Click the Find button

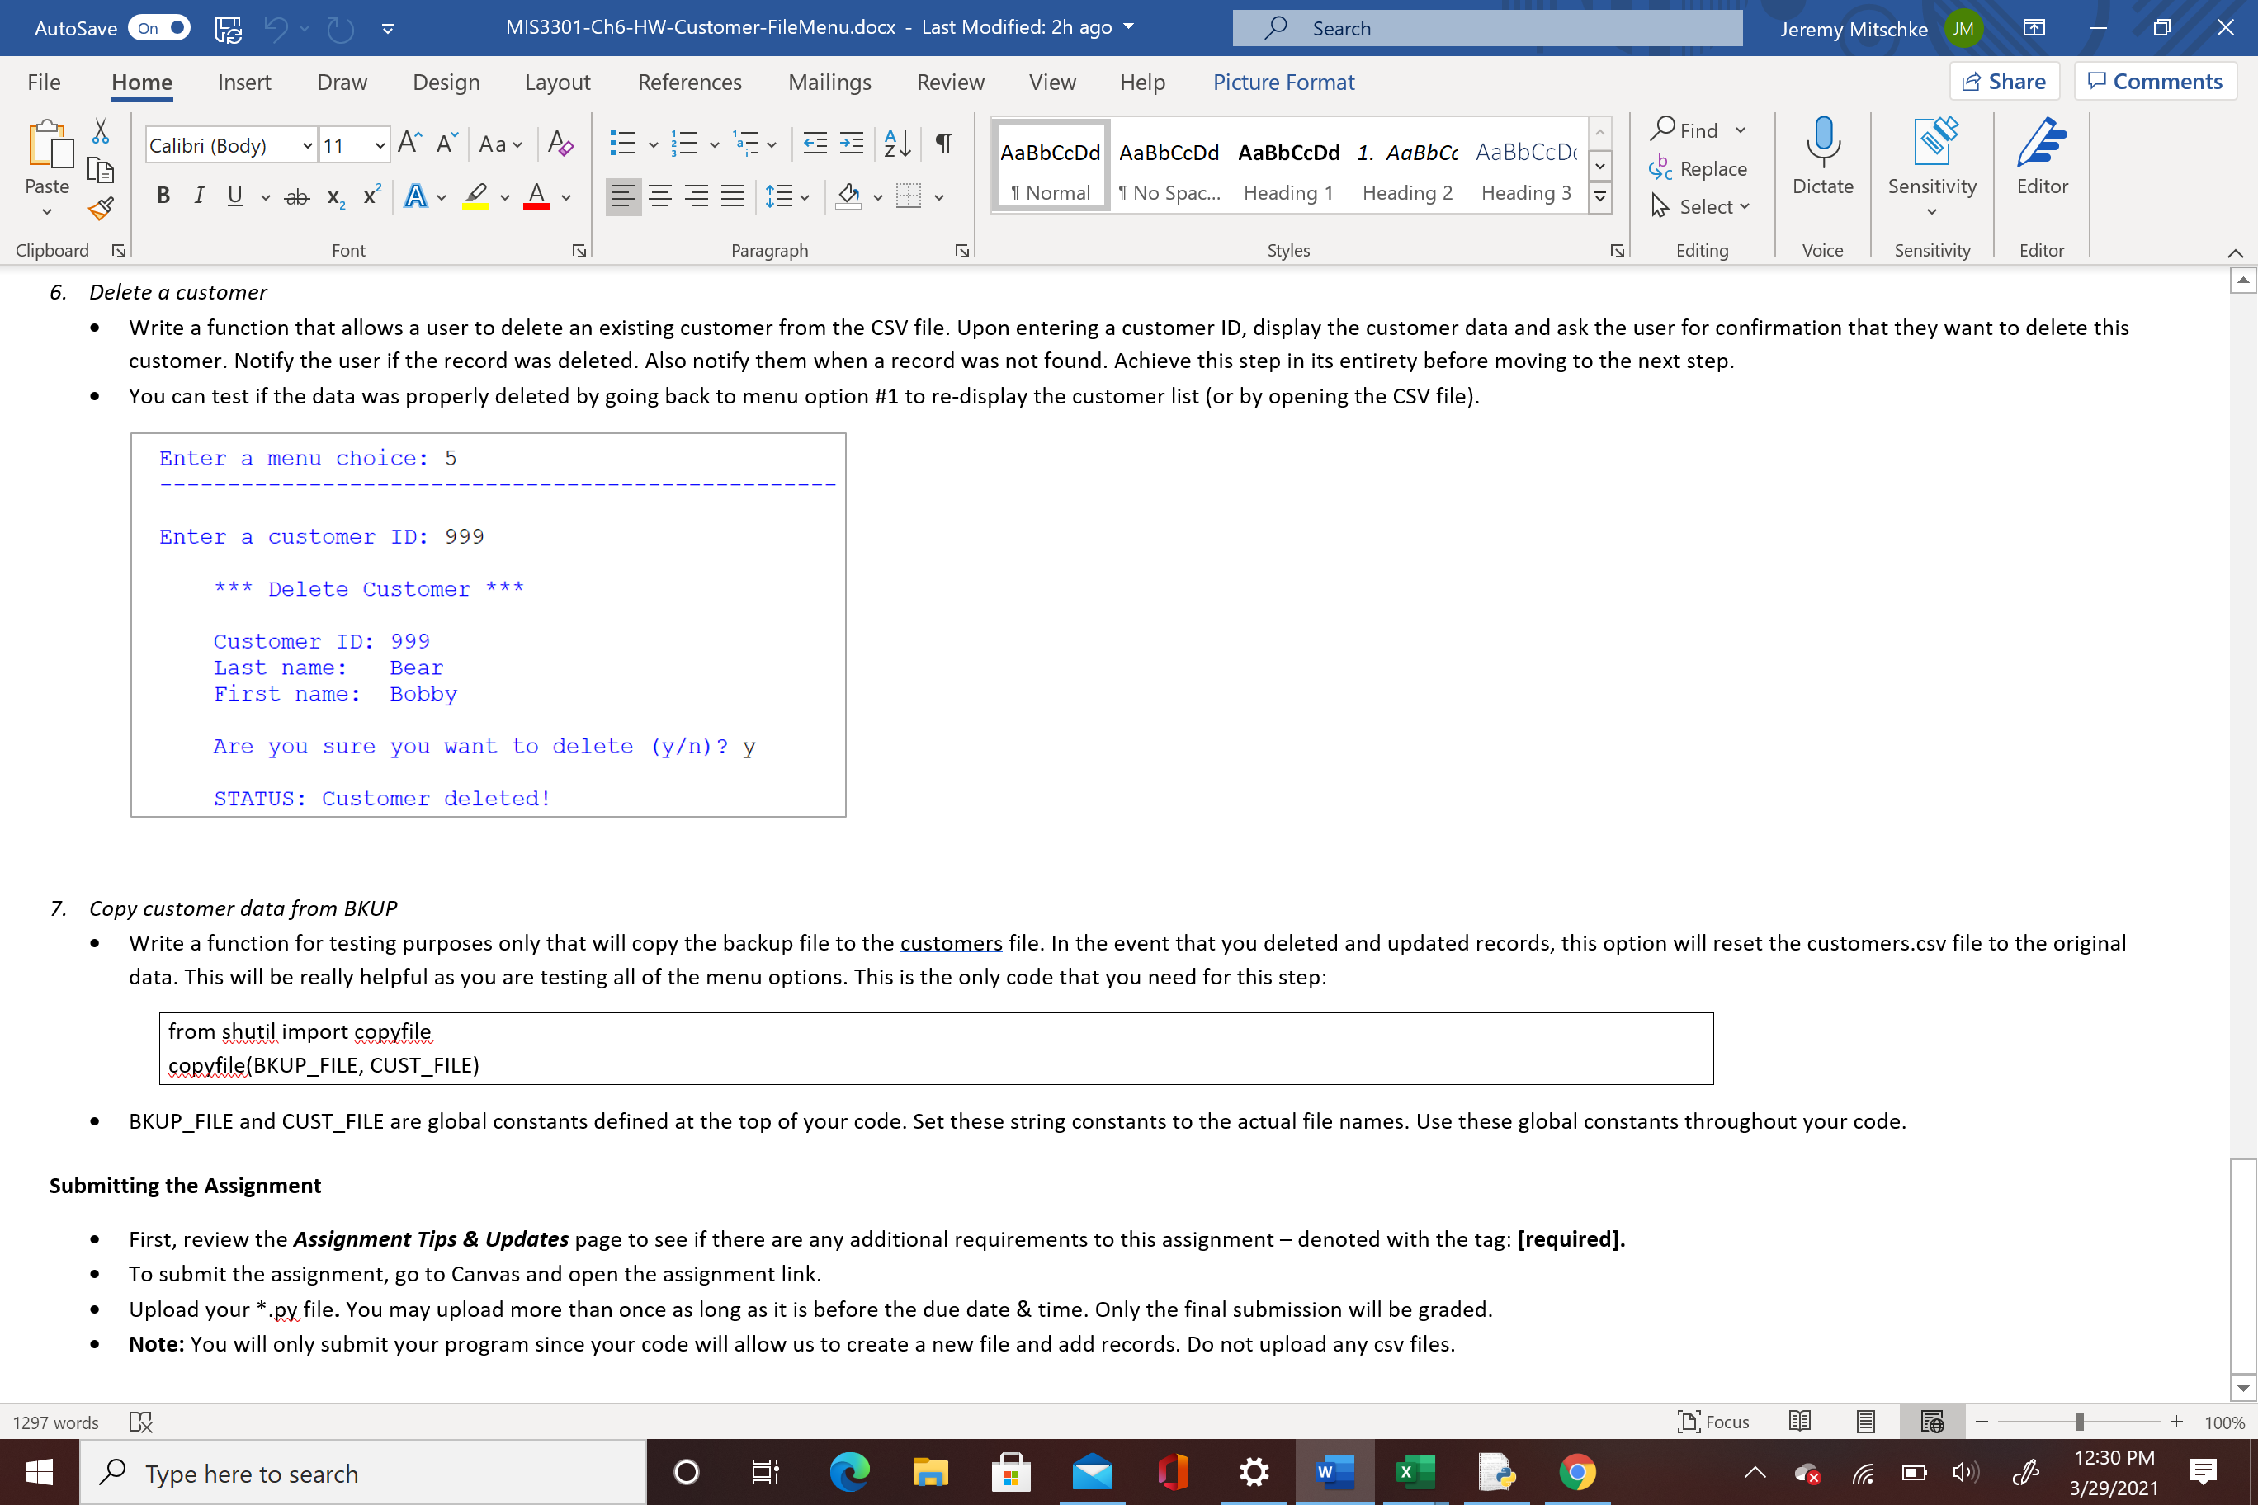coord(1685,130)
